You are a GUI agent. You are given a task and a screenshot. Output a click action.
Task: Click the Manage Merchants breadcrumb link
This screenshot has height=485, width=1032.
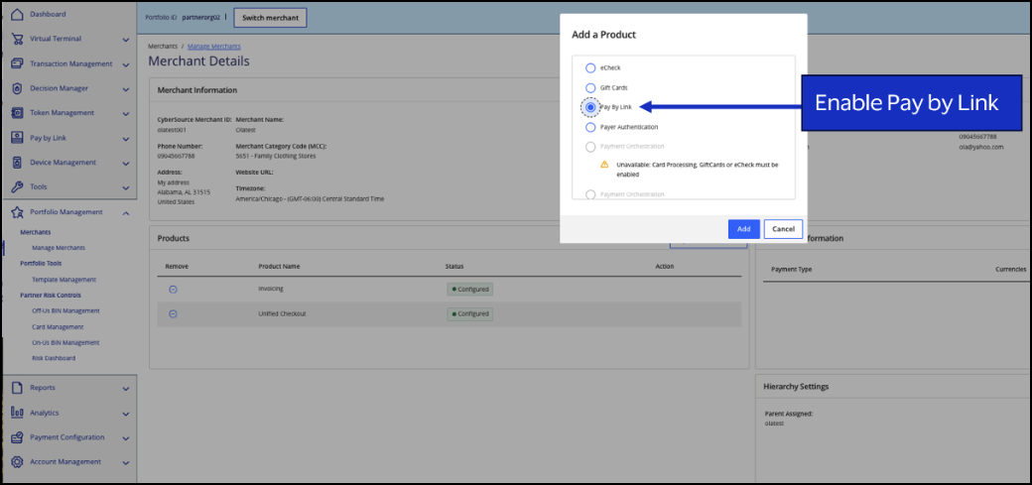pyautogui.click(x=214, y=47)
